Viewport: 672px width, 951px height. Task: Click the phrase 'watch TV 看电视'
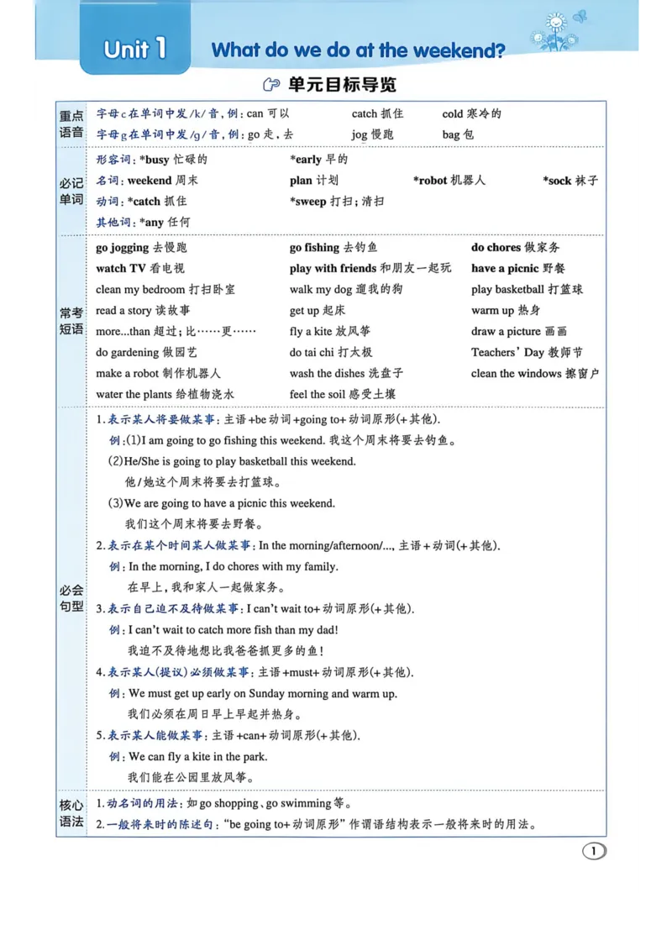140,268
